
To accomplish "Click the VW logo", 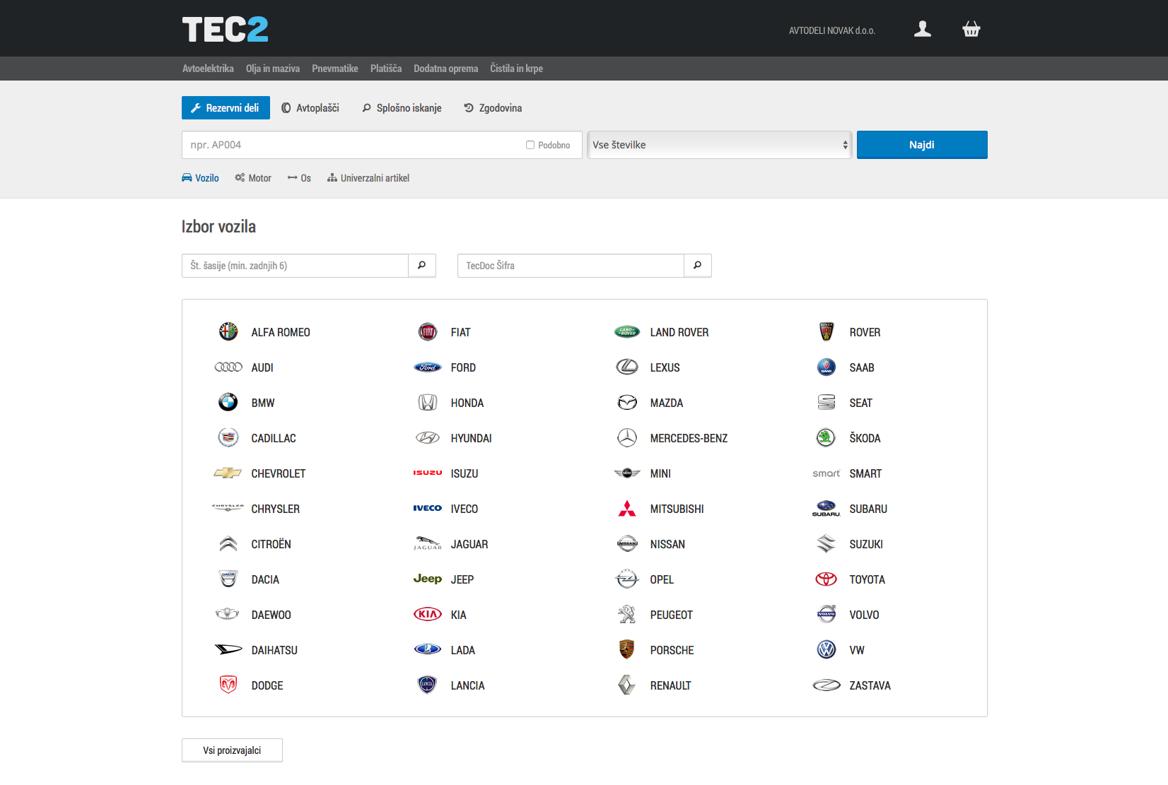I will tap(827, 649).
